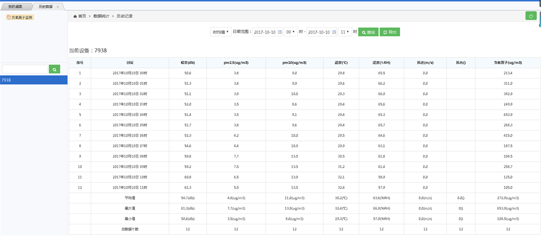Select the 负氧离子监测 tree node
541x236 pixels.
click(20, 17)
